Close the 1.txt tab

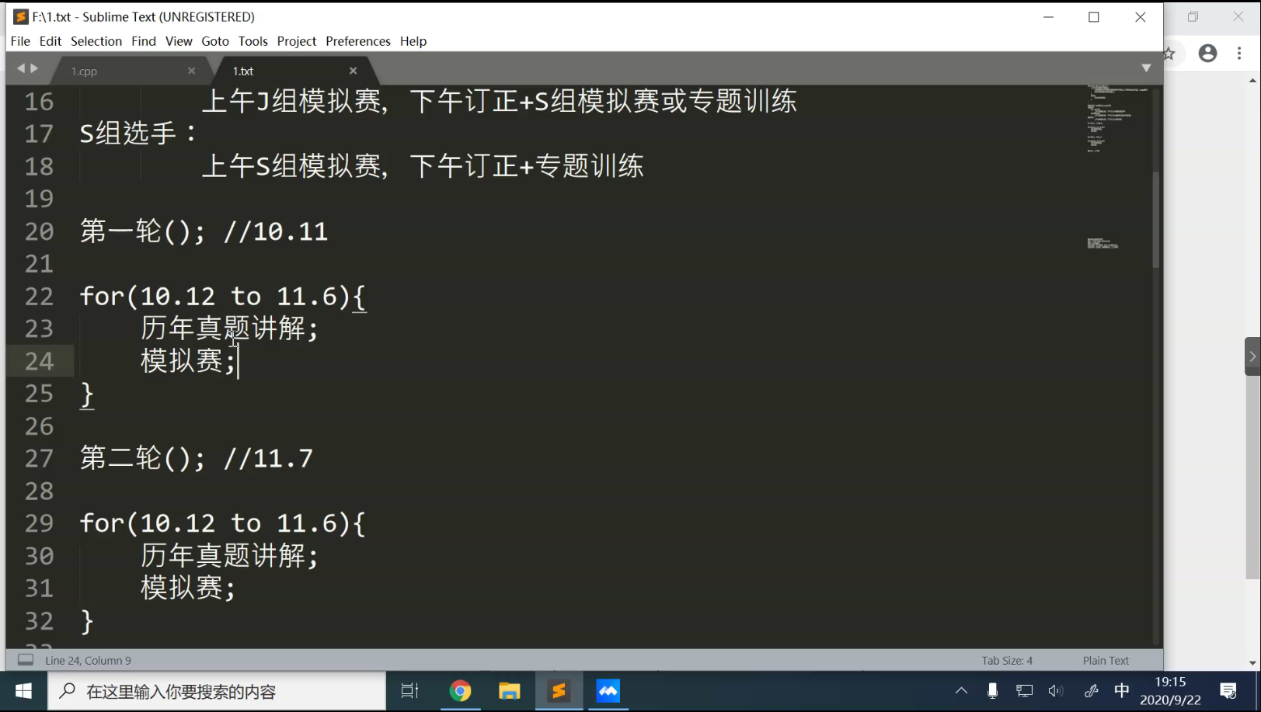coord(353,71)
